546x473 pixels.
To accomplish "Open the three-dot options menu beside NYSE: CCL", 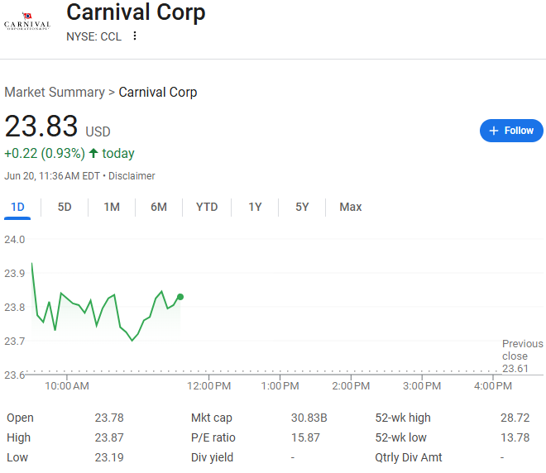I will [x=135, y=36].
